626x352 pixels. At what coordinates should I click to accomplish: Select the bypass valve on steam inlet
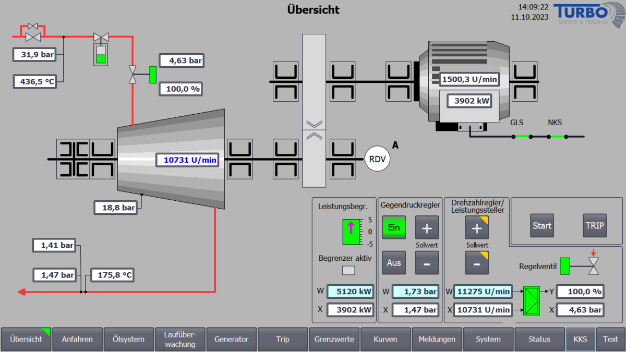pyautogui.click(x=33, y=26)
